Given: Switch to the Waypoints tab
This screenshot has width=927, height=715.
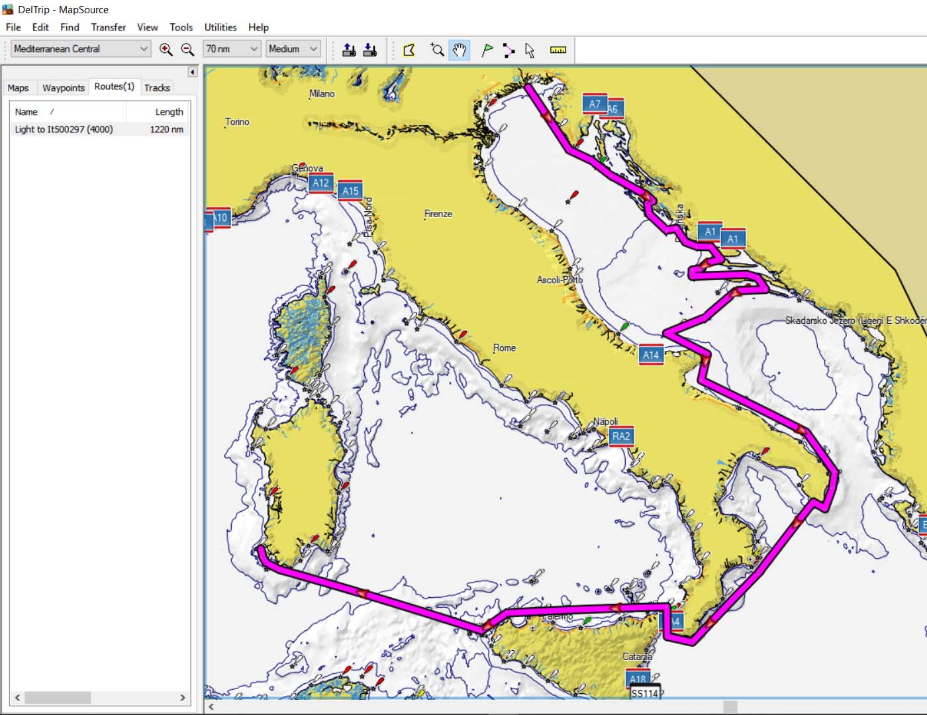Looking at the screenshot, I should point(64,87).
